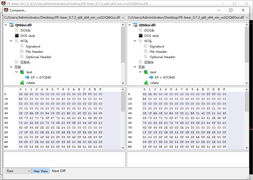Click Signature icon in left tree
The width and height of the screenshot is (253, 180).
(x=22, y=46)
